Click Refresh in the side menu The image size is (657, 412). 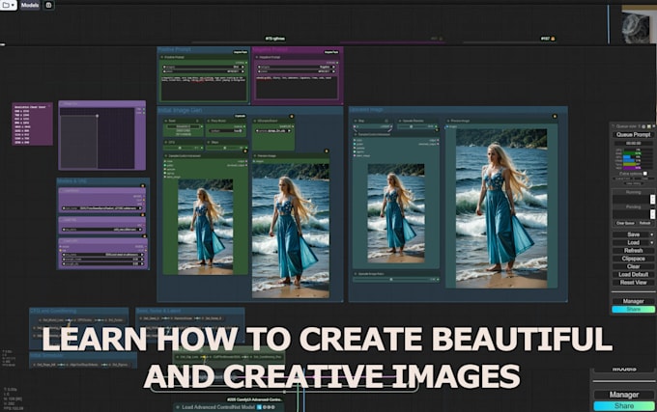pos(633,251)
